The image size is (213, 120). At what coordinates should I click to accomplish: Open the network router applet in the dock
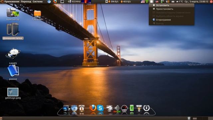(x=139, y=108)
